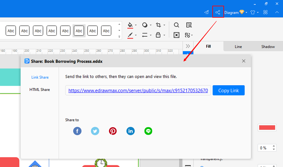Collapse the ribbon with the up chevron

coord(277,12)
